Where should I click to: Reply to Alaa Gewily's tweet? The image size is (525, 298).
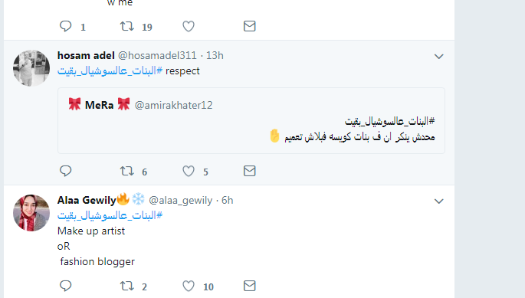[66, 286]
